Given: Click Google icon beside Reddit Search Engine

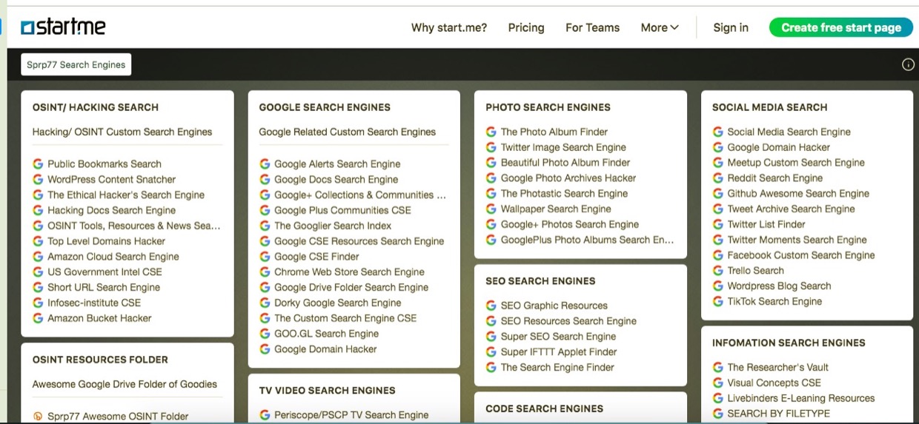Looking at the screenshot, I should [x=717, y=178].
